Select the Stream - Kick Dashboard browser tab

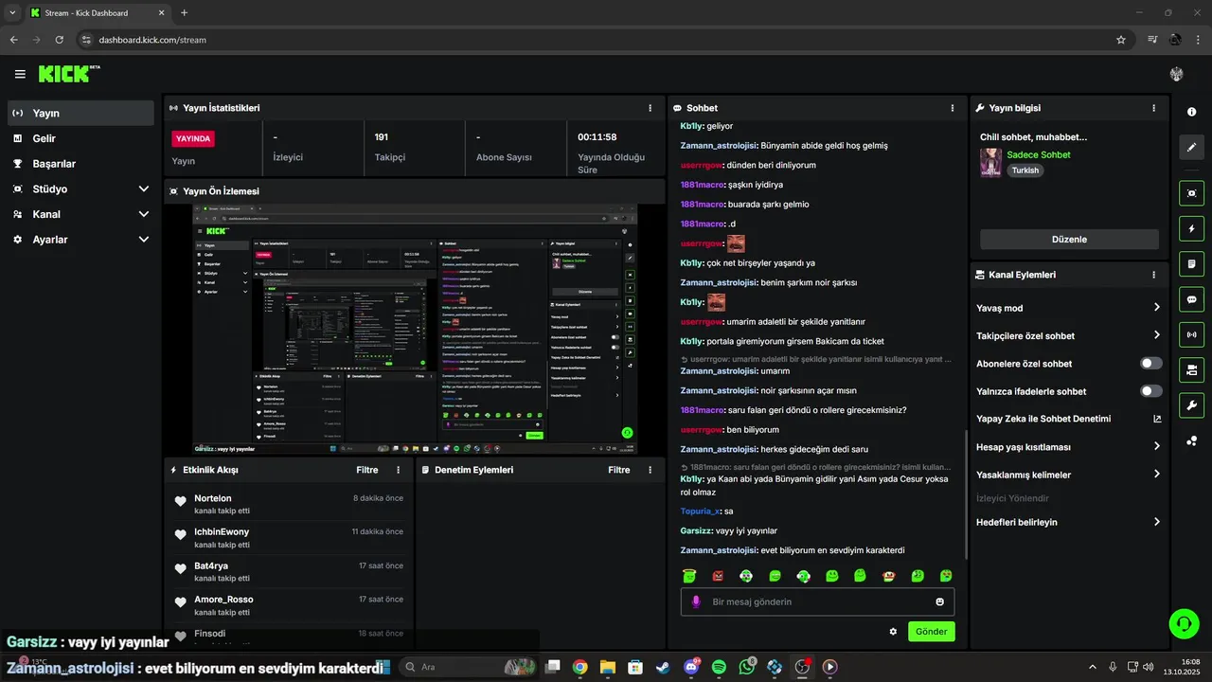(x=98, y=13)
